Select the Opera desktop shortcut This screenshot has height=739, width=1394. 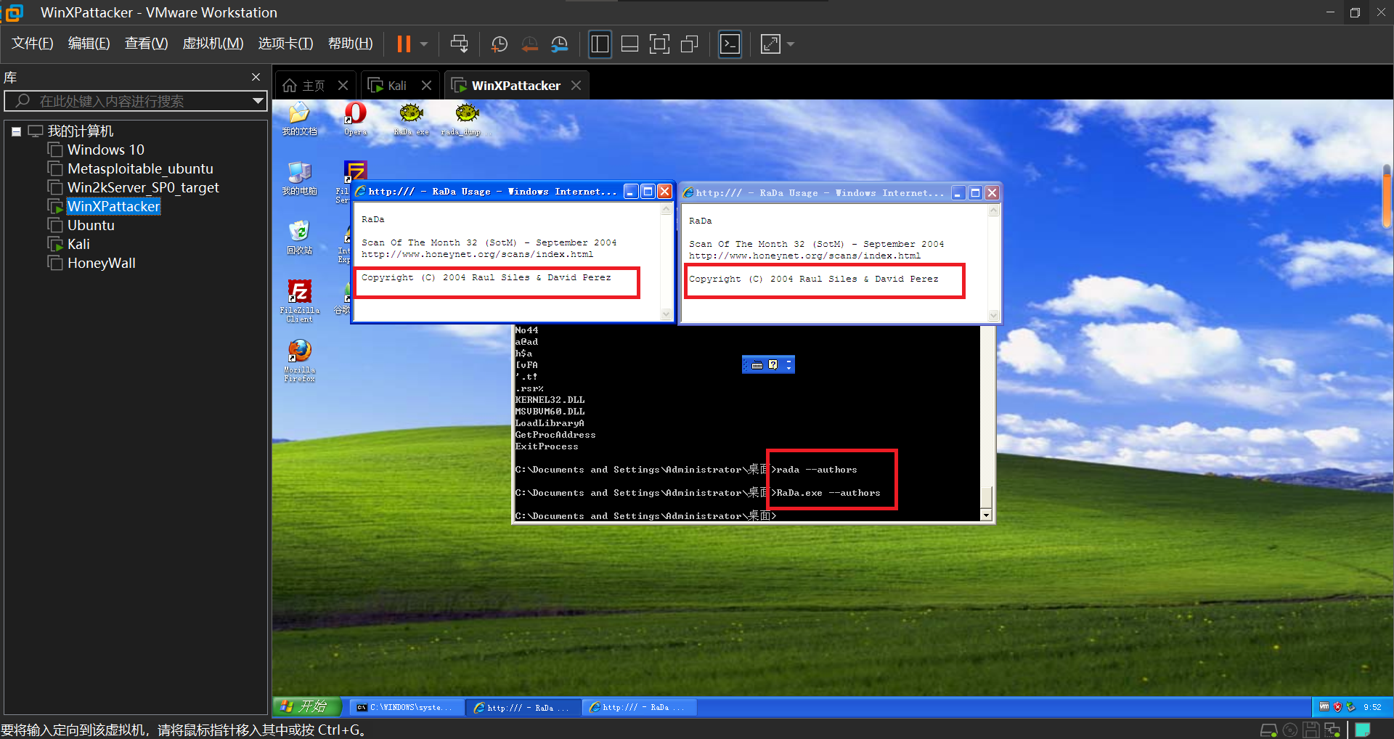(x=355, y=119)
